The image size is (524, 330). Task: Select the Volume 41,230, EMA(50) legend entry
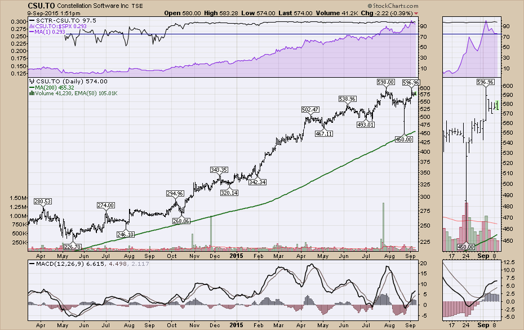pyautogui.click(x=76, y=93)
